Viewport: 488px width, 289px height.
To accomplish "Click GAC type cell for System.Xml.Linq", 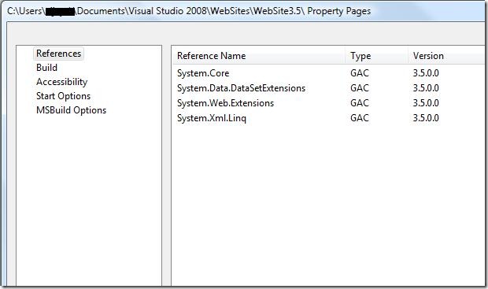I will click(x=360, y=118).
